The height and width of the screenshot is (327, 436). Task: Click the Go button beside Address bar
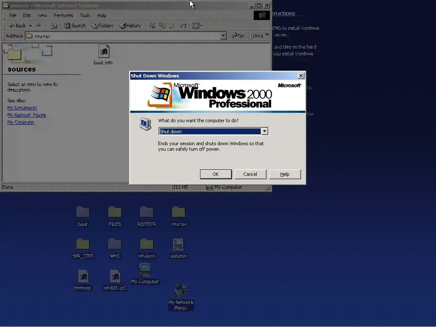point(238,36)
